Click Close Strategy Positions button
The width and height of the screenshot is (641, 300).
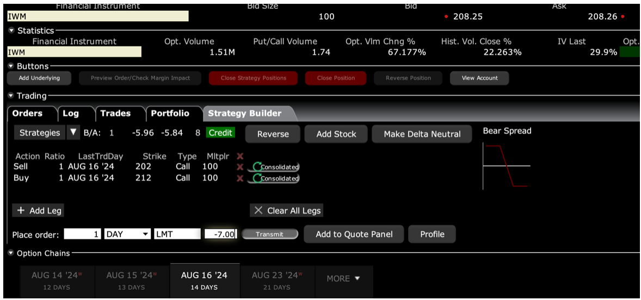(x=254, y=78)
